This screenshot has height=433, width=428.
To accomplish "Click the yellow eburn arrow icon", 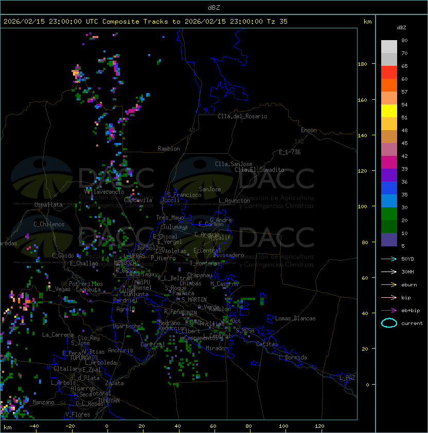I will [389, 285].
